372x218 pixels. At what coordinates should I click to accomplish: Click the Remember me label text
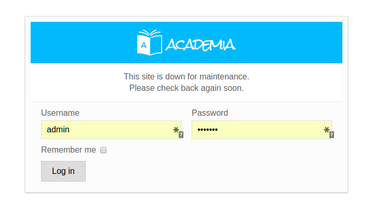(x=69, y=150)
